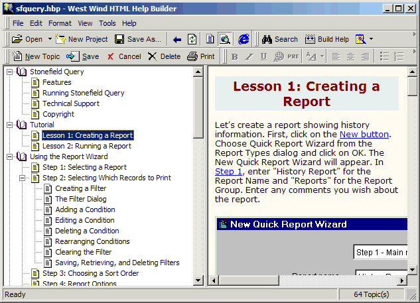This screenshot has width=420, height=303.
Task: Click the Build Help toolbar button
Action: 327,39
